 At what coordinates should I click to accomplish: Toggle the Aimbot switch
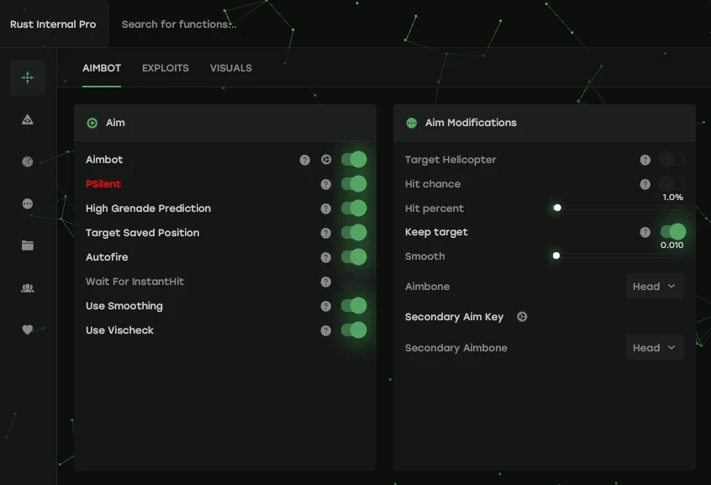coord(354,160)
